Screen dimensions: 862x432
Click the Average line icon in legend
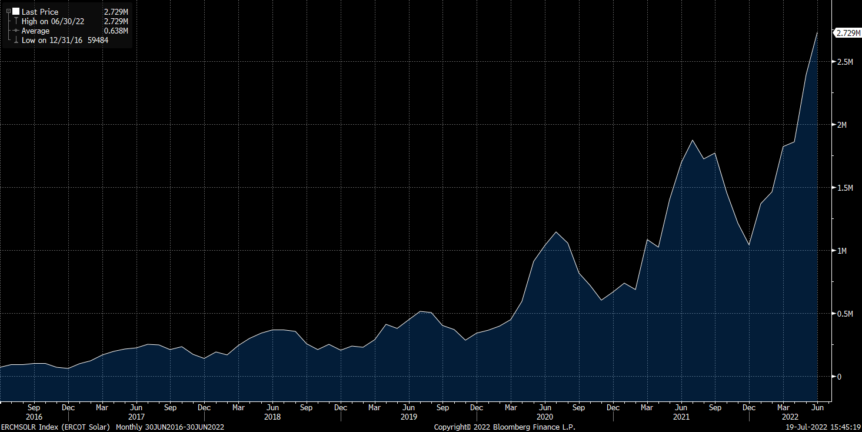(x=15, y=31)
